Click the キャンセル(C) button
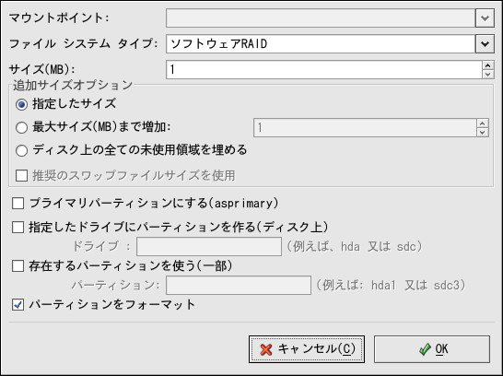The height and width of the screenshot is (376, 503). click(307, 349)
